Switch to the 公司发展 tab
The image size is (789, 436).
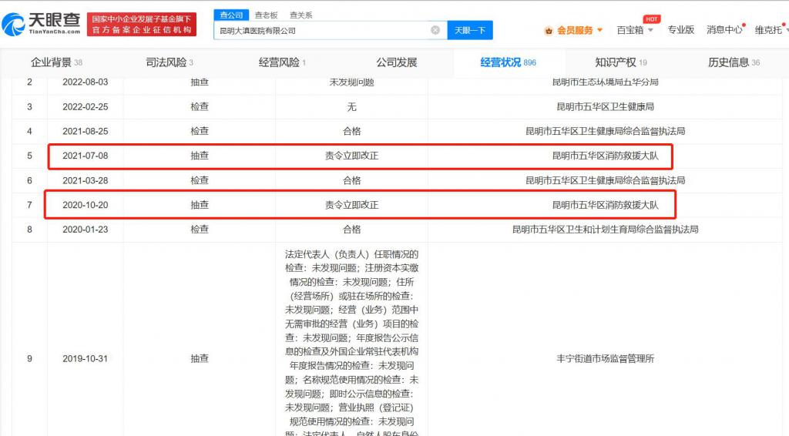[x=397, y=62]
